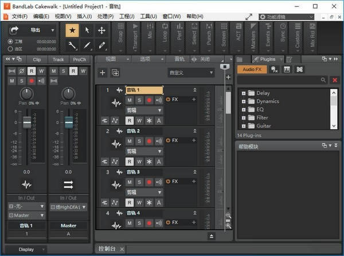This screenshot has height=256, width=344.
Task: Select the Smart tool star icon
Action: tap(73, 30)
